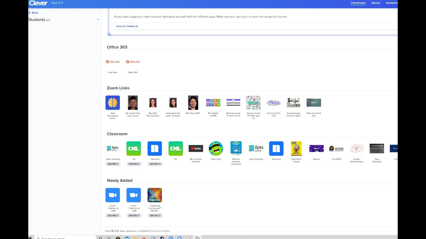Screen dimensions: 426x239
Task: Open Views (3) on the announcement
Action: [120, 26]
